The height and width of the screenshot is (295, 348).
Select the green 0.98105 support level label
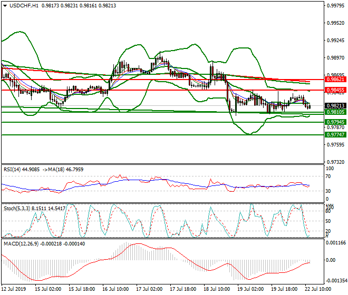(x=335, y=112)
